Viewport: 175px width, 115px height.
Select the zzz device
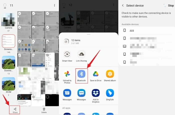coord(132,30)
